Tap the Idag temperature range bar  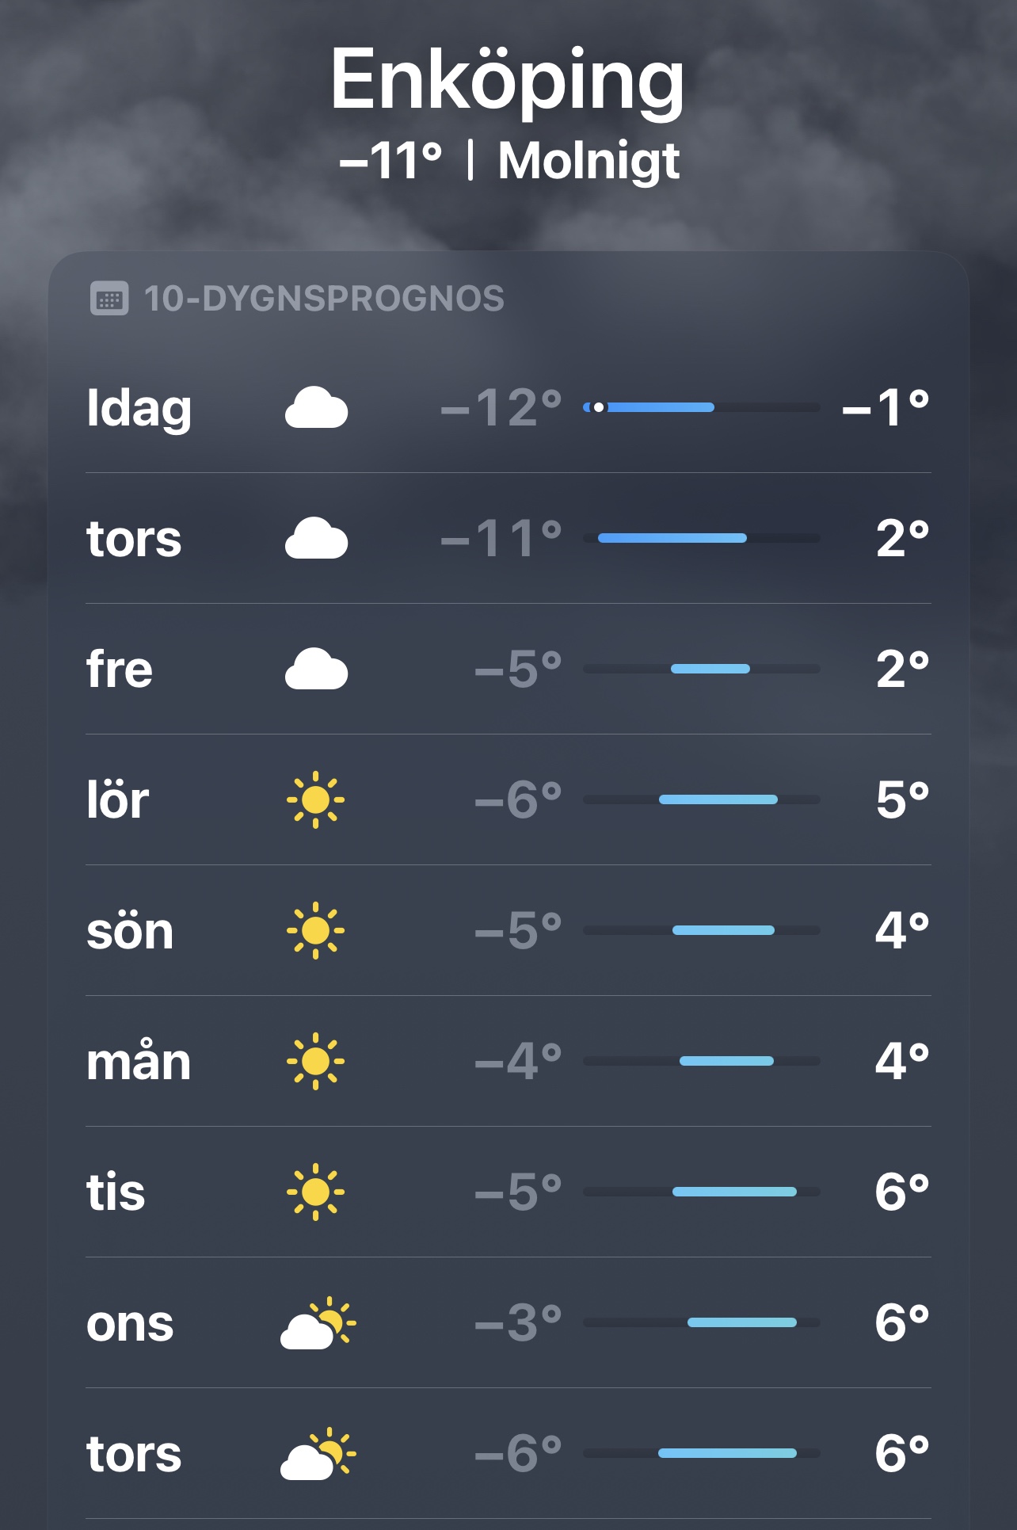[701, 407]
